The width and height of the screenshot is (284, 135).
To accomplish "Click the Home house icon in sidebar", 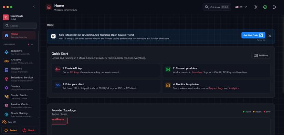I will [7, 35].
